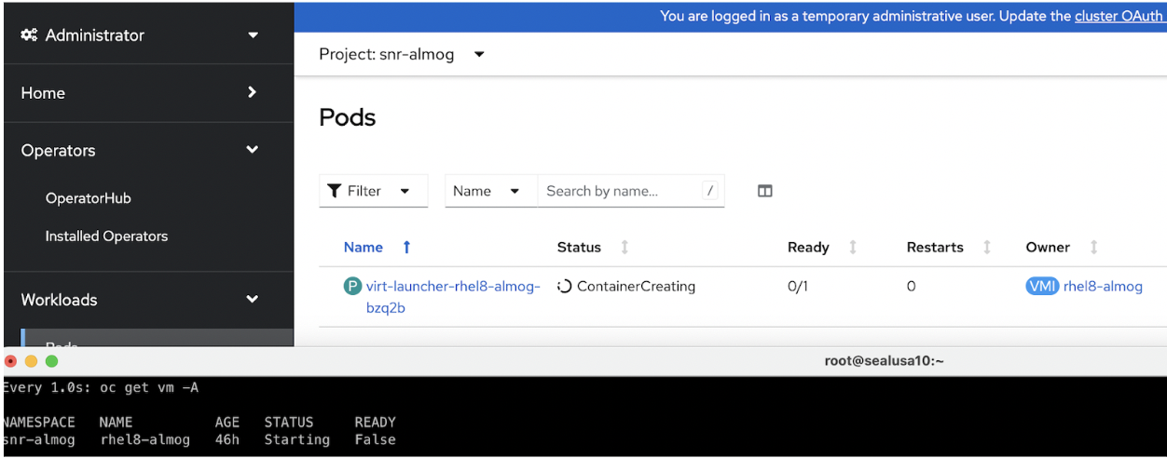Go to Installed Operators

tap(106, 236)
